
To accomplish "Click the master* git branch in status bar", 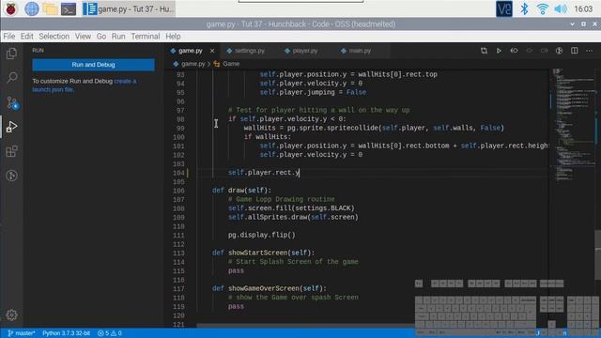I will [x=22, y=333].
